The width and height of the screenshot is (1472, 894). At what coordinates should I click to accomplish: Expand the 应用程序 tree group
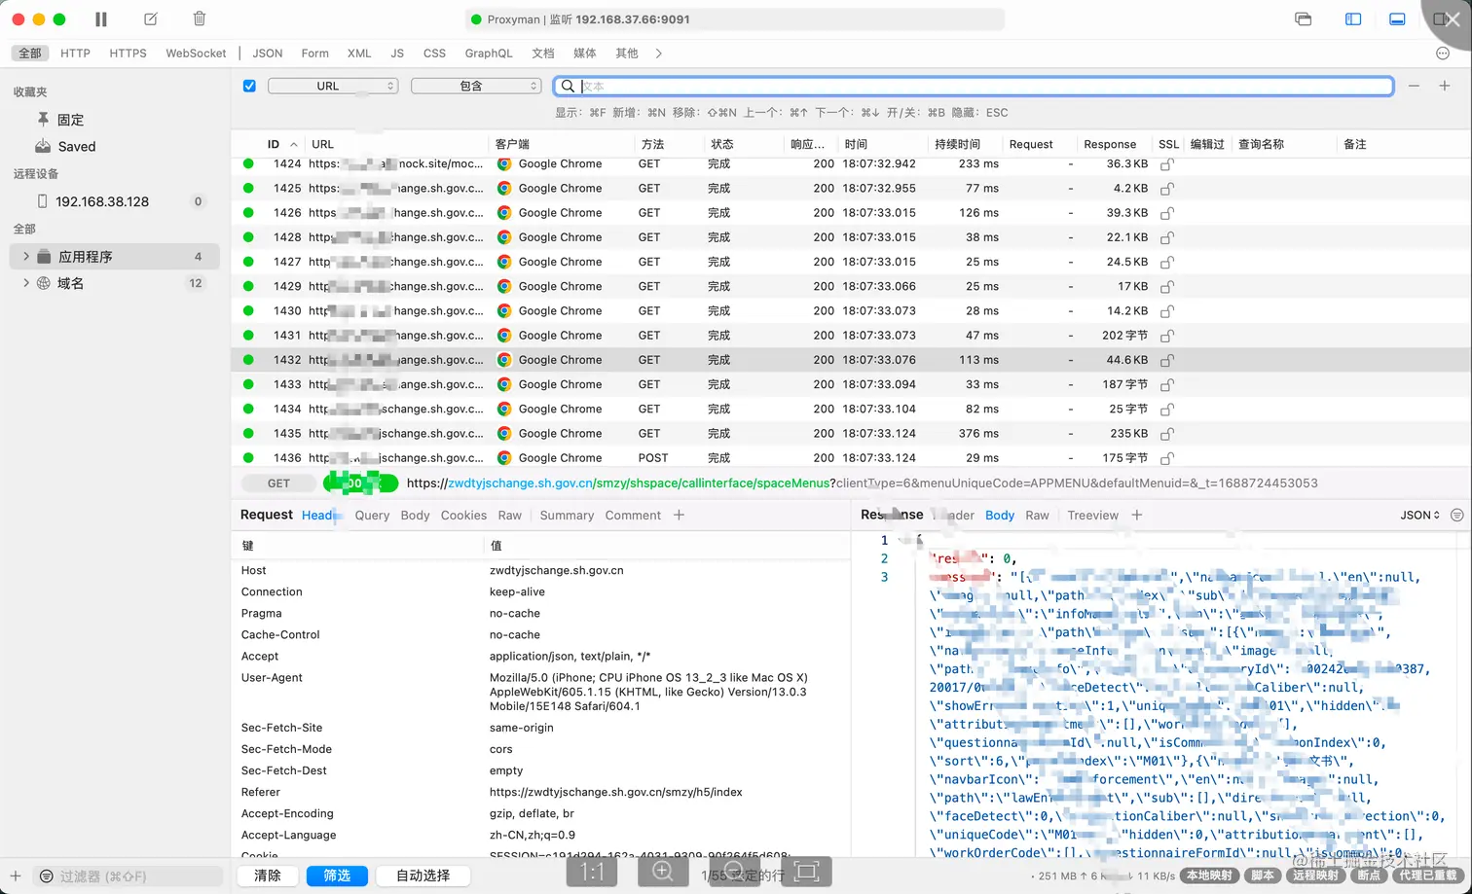click(25, 257)
